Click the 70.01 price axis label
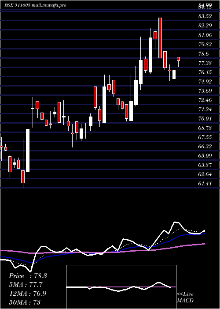 [205, 119]
